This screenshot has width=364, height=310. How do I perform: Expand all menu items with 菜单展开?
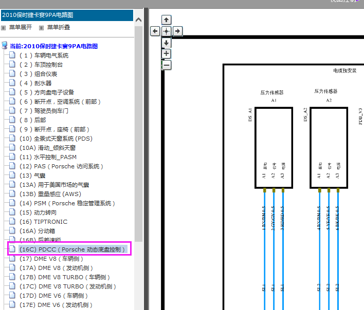21,27
